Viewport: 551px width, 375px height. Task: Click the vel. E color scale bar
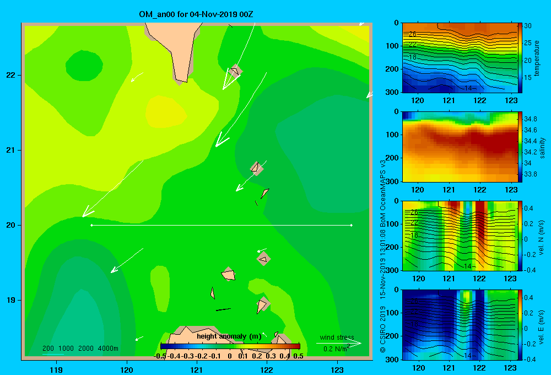pos(520,325)
